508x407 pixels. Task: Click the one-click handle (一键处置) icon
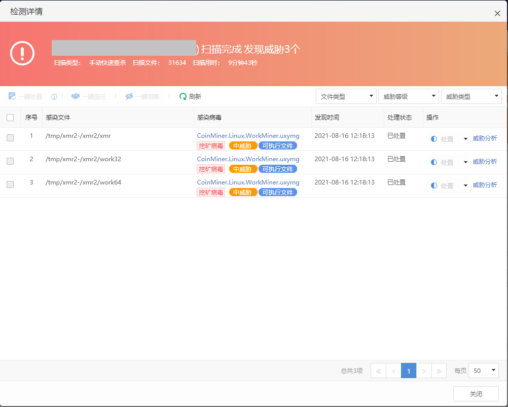tap(12, 96)
